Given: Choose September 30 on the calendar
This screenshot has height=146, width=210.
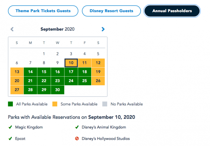Looking at the screenshot, I should tap(57, 90).
